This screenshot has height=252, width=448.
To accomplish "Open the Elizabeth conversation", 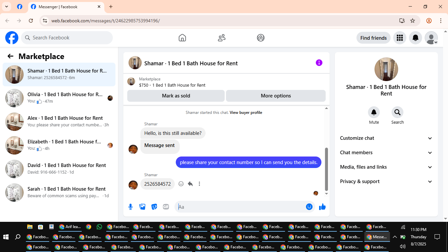I will pyautogui.click(x=59, y=145).
